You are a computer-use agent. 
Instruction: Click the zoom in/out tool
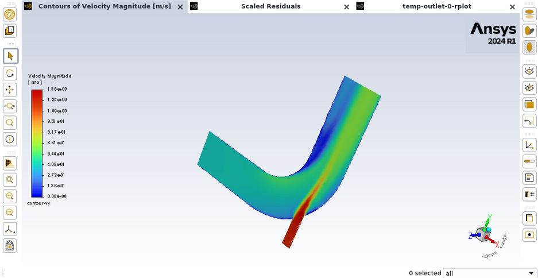point(10,106)
